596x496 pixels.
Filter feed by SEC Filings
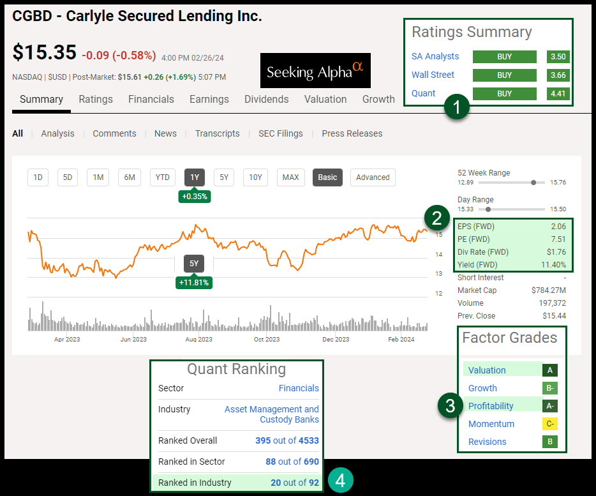point(281,133)
